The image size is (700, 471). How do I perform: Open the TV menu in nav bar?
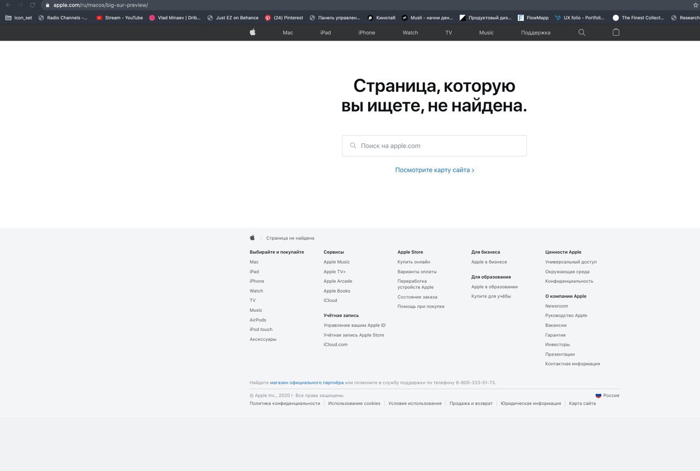pyautogui.click(x=448, y=33)
